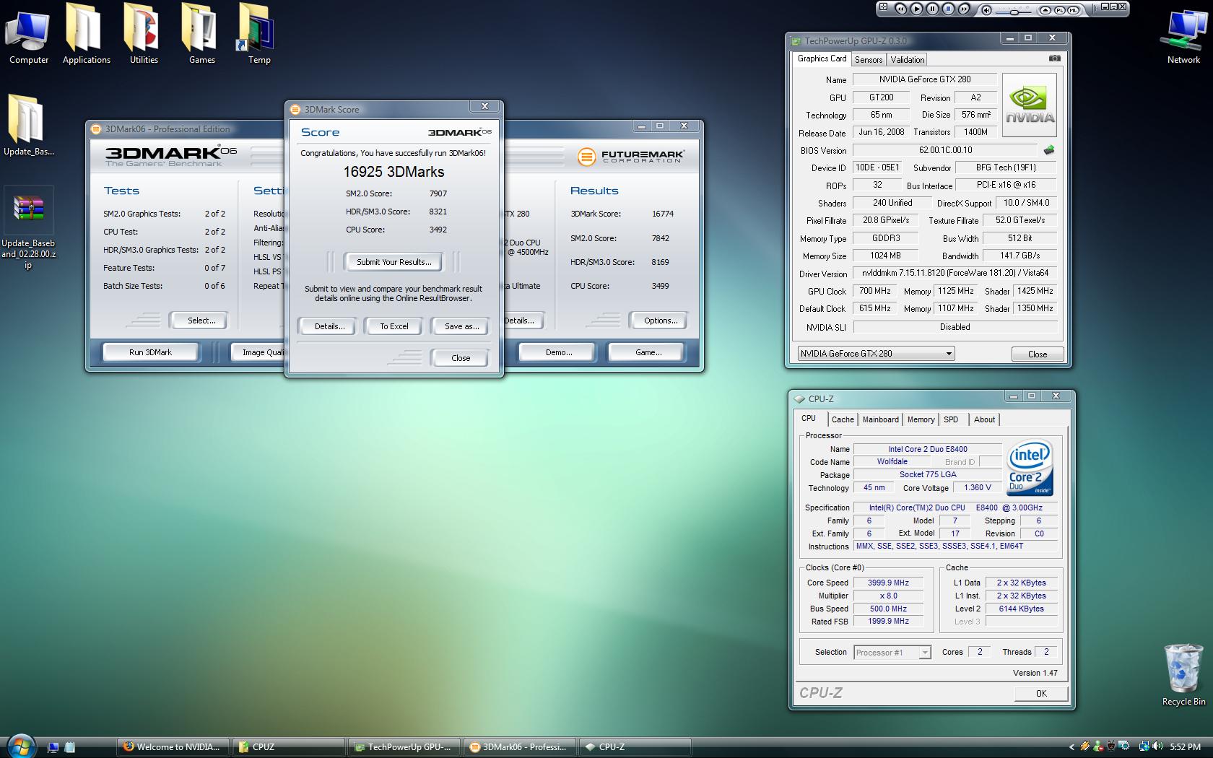Click the To Excel button
The image size is (1213, 758).
(394, 326)
